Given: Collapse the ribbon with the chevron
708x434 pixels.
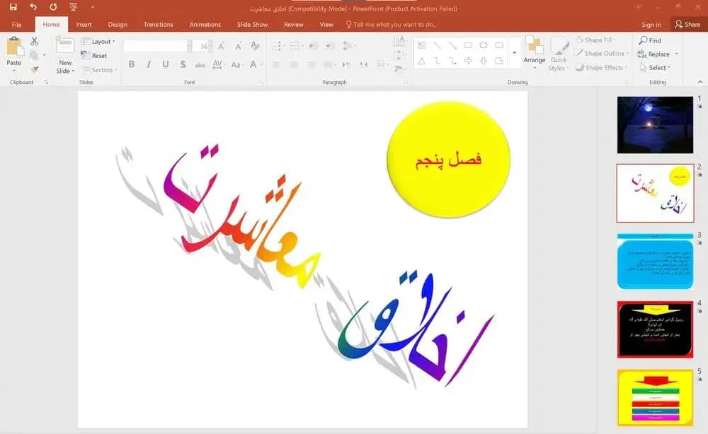Looking at the screenshot, I should [700, 82].
